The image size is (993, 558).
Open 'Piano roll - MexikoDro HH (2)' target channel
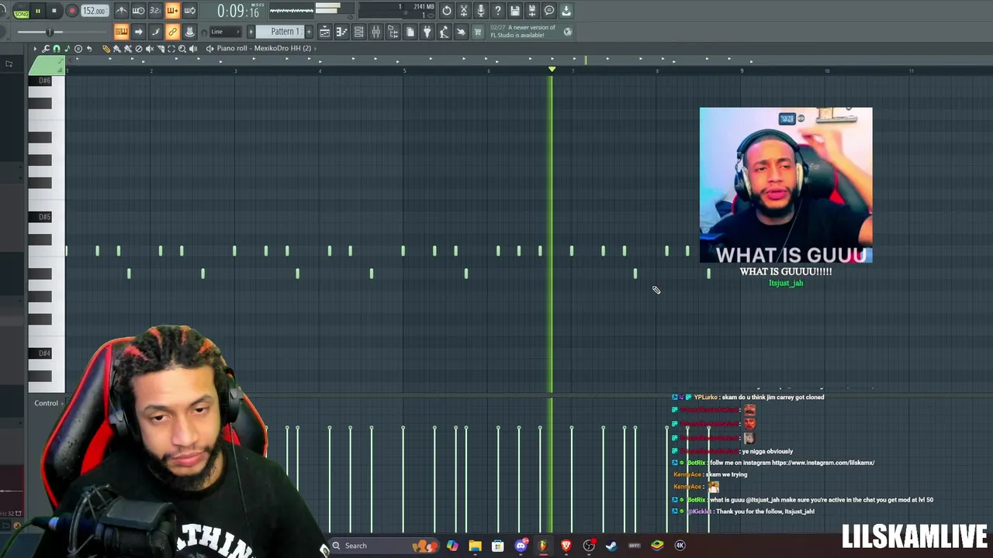[x=264, y=49]
